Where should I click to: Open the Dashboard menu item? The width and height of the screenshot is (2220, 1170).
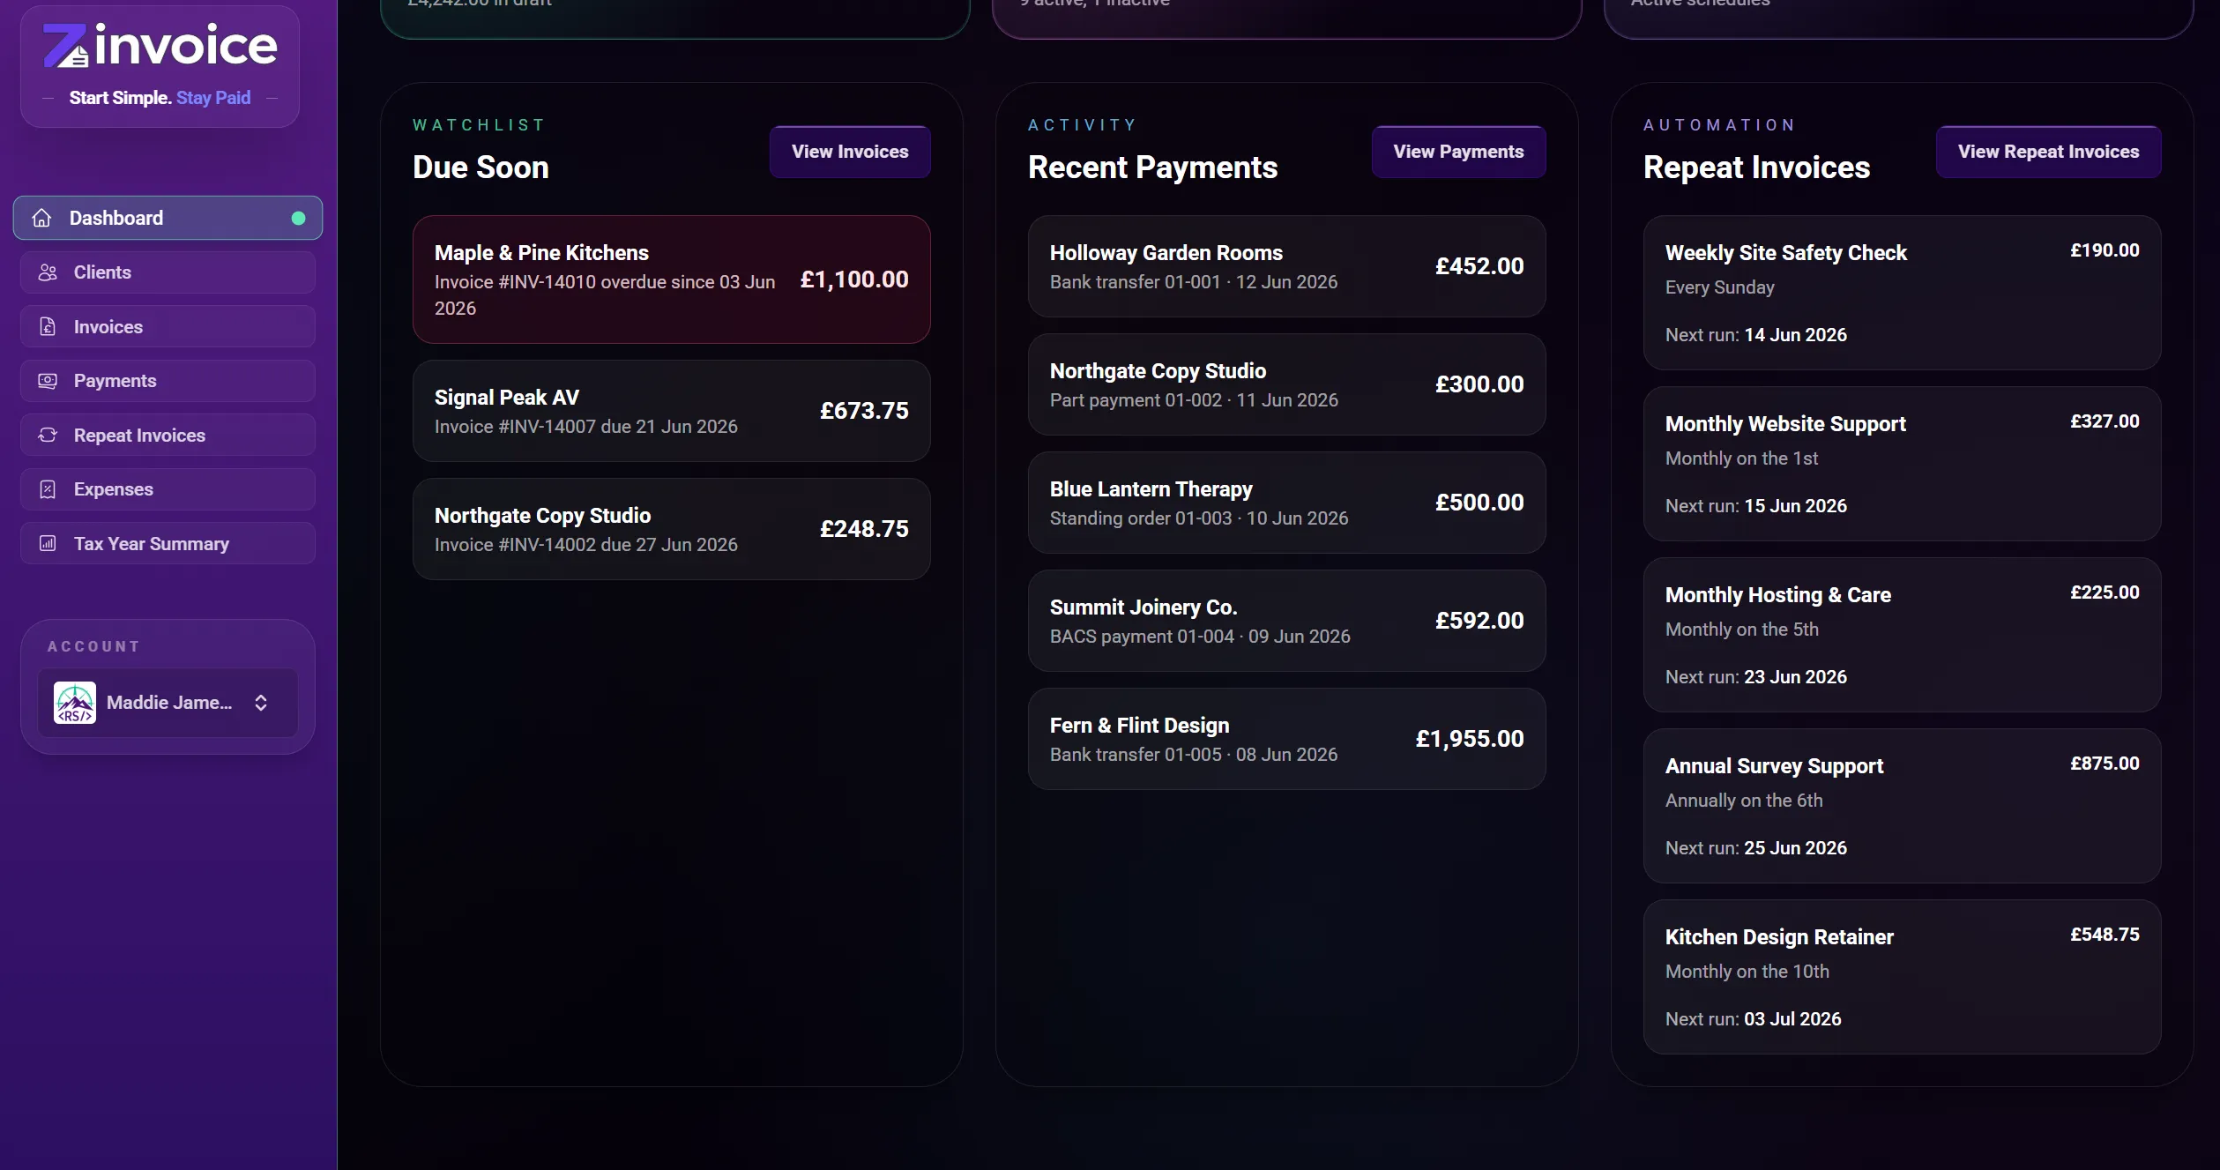tap(168, 218)
